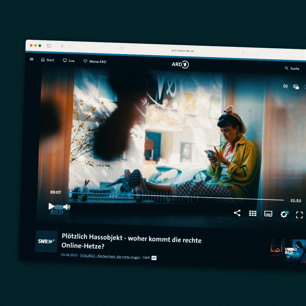The height and width of the screenshot is (306, 306).
Task: Open the hamburger navigation menu
Action: (31, 59)
